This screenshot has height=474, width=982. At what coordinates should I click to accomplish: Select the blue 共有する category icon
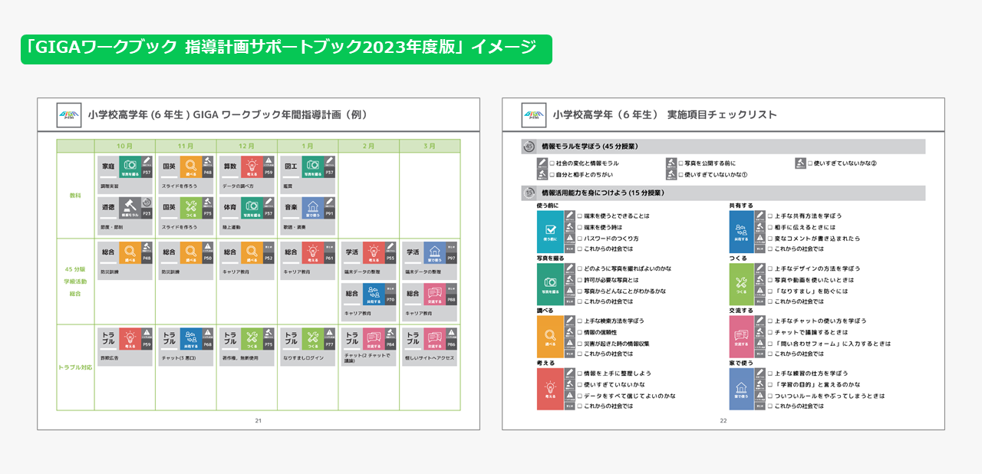click(x=742, y=232)
